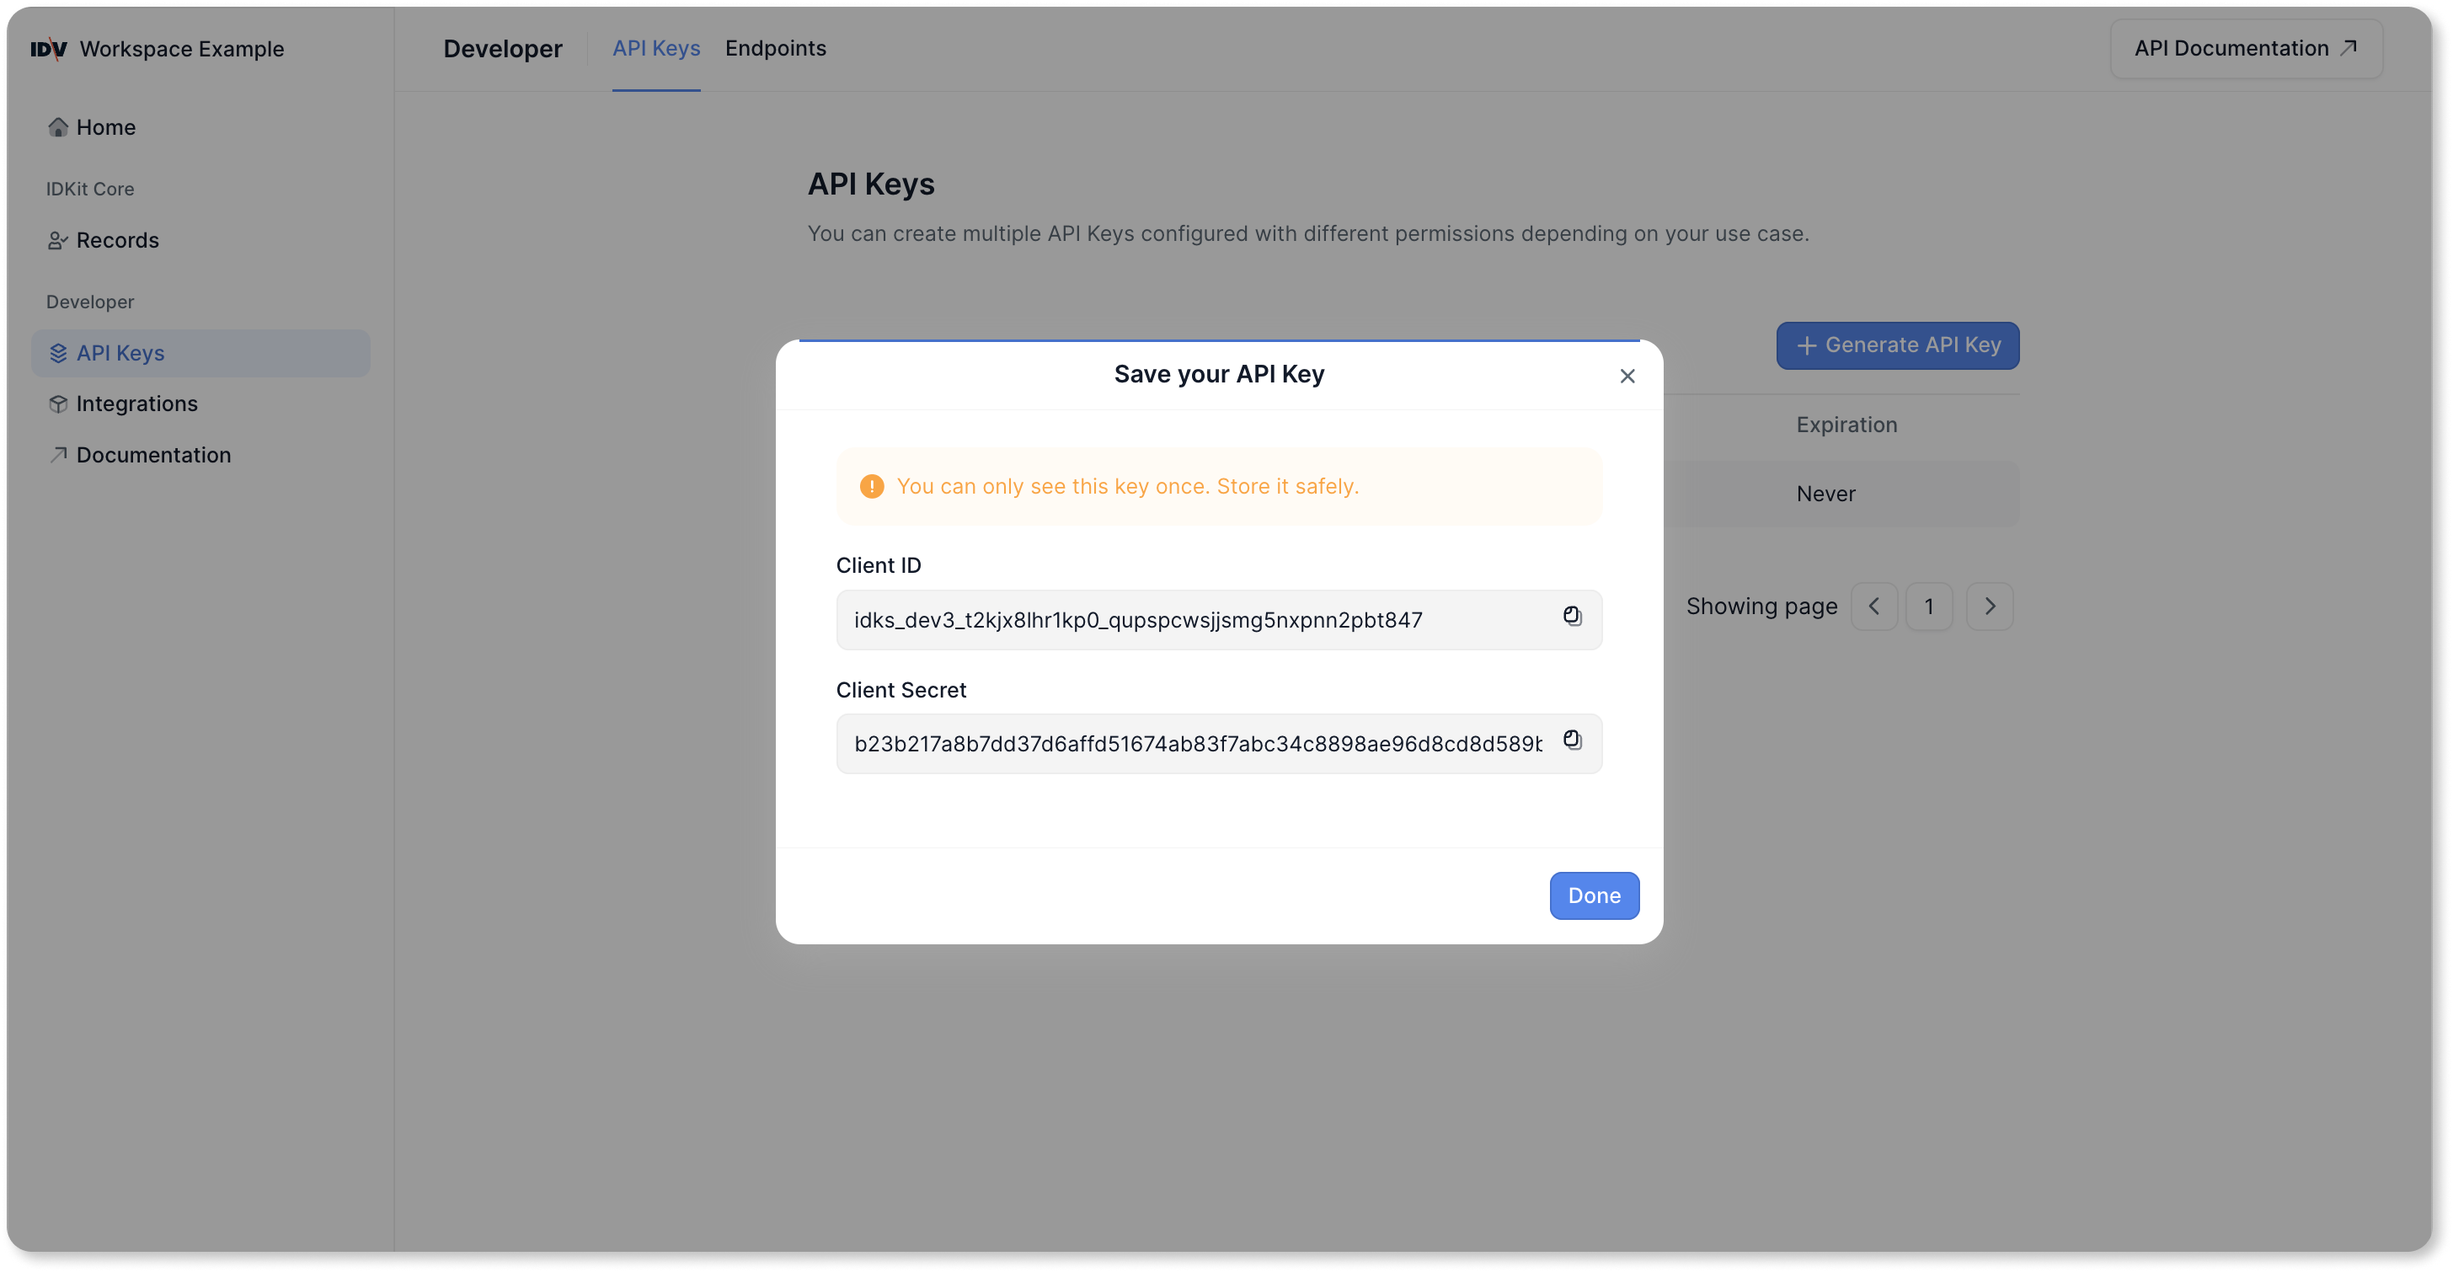Switch to the Endpoints tab
Viewport: 2453px width, 1272px height.
tap(775, 48)
